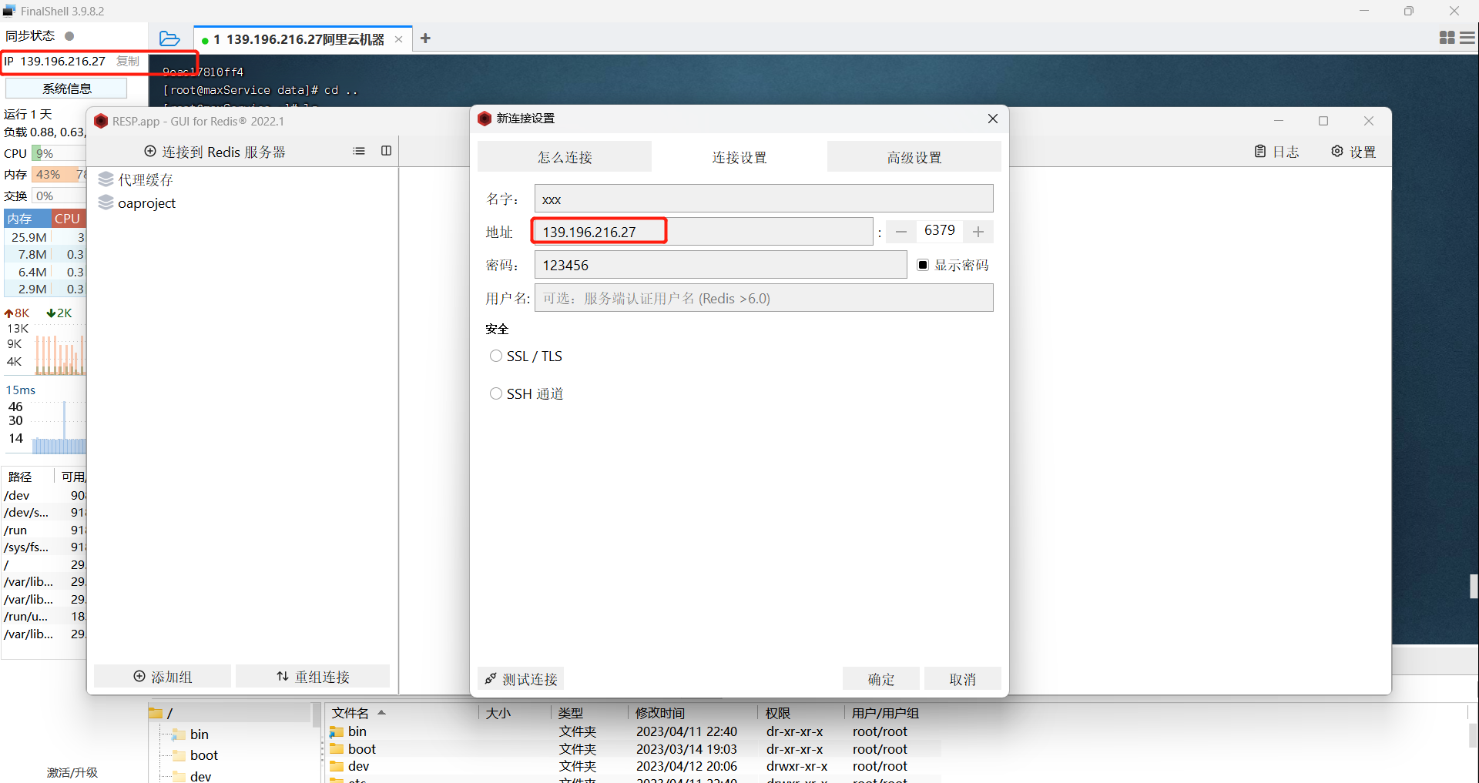Sort file list by 大小 column

click(498, 713)
